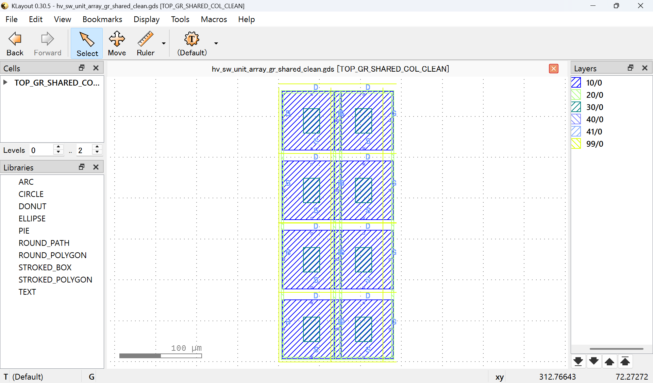Undock the Libraries panel
This screenshot has width=653, height=383.
click(81, 167)
